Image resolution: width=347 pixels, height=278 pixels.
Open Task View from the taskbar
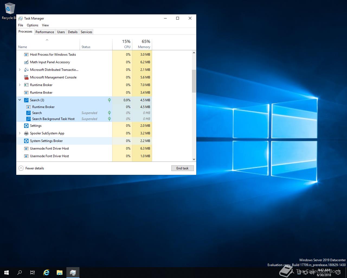pos(33,273)
